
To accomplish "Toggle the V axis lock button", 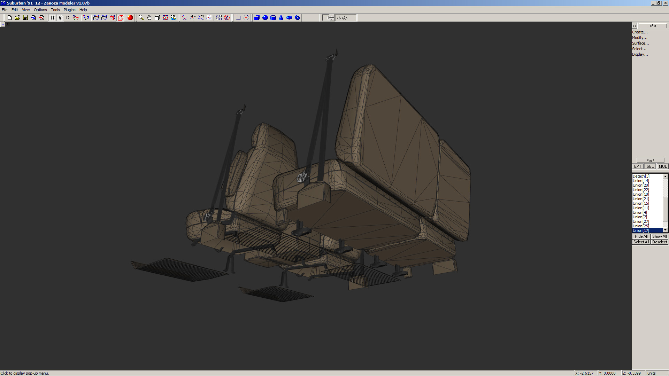I will 60,18.
